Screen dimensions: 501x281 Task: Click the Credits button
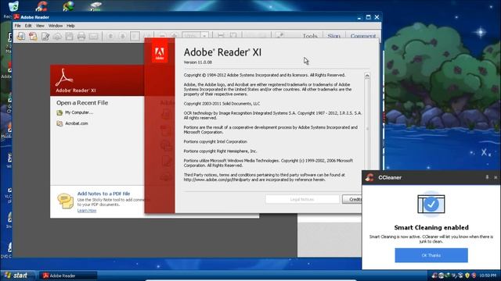click(x=352, y=199)
